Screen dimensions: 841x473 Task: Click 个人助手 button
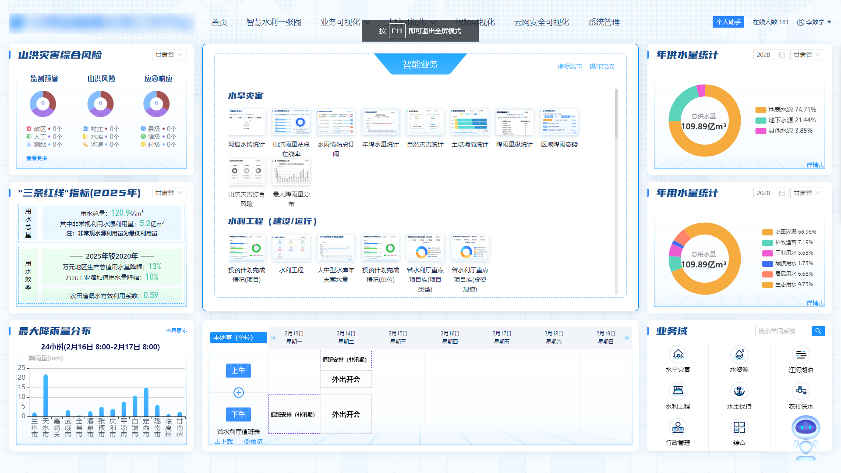point(728,22)
